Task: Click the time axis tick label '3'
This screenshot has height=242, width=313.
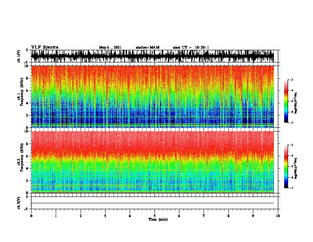Action: (x=105, y=216)
